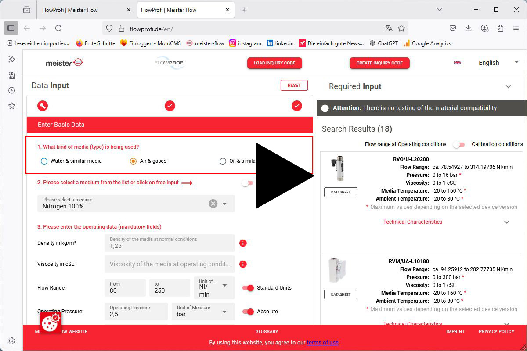527x351 pixels.
Task: Open flow range unit dropdown
Action: tap(214, 287)
